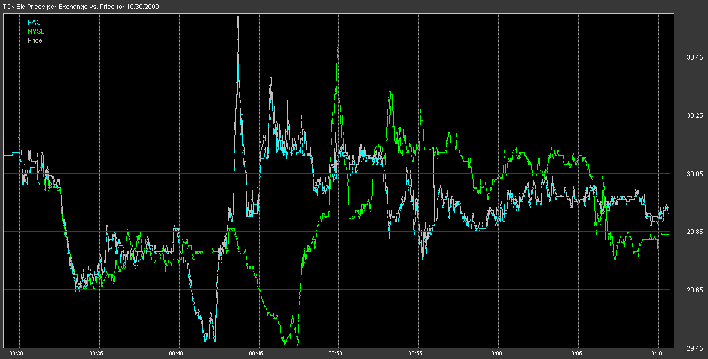Click the 10:10 time axis label
The height and width of the screenshot is (359, 708).
coord(656,354)
